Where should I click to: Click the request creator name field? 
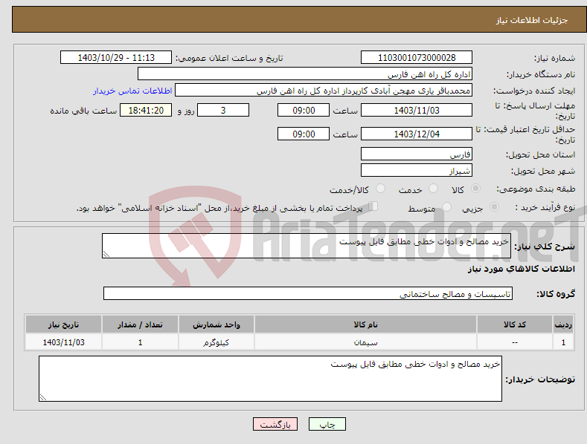[x=324, y=91]
